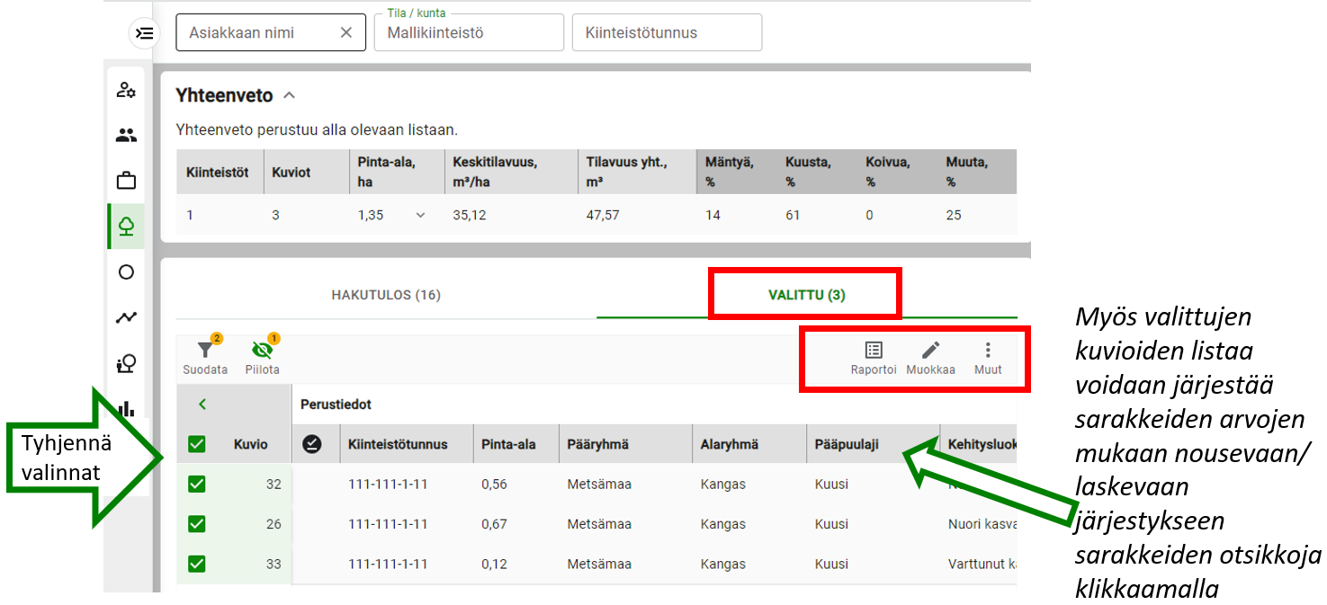This screenshot has width=1327, height=605.
Task: Collapse the Perustiedot columns with left chevron
Action: tap(202, 405)
